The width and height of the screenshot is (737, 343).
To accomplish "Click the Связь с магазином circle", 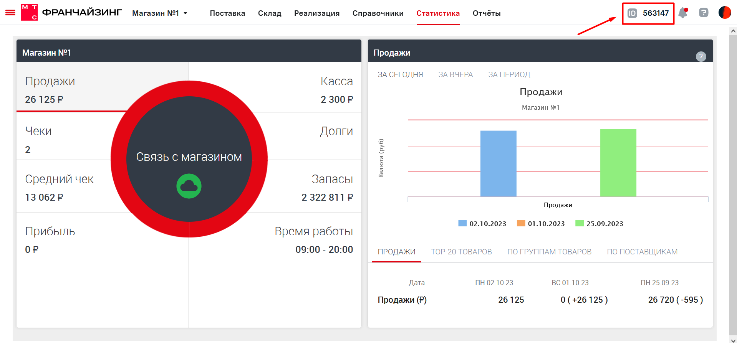I will [x=189, y=159].
